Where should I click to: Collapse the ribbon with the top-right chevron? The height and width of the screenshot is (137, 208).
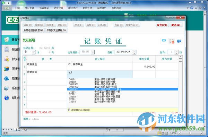click(188, 8)
